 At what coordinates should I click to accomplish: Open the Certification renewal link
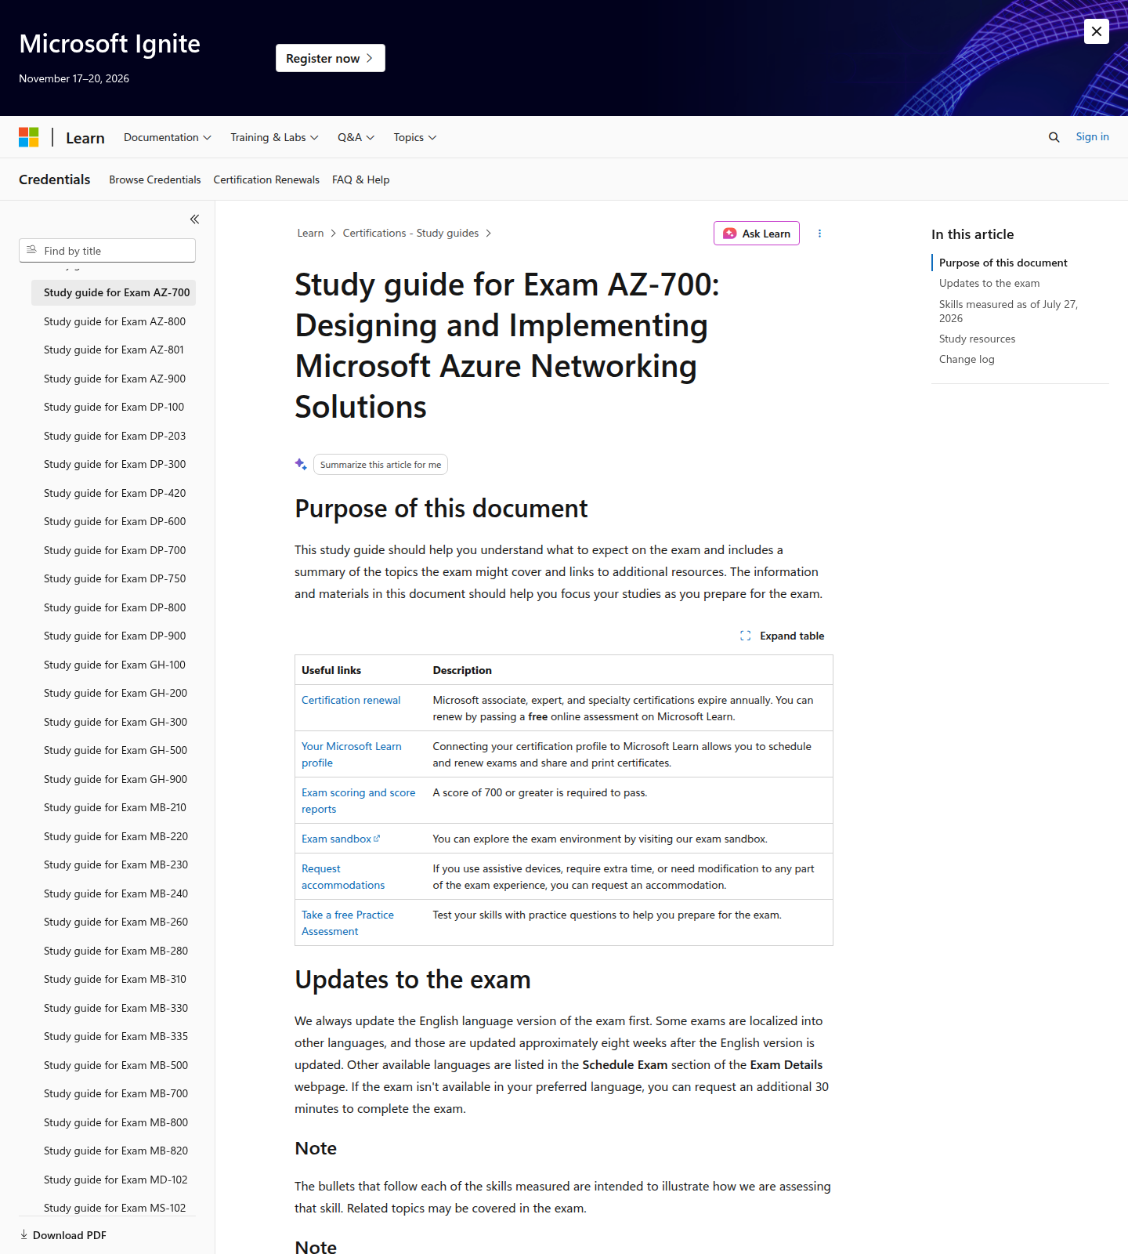351,700
